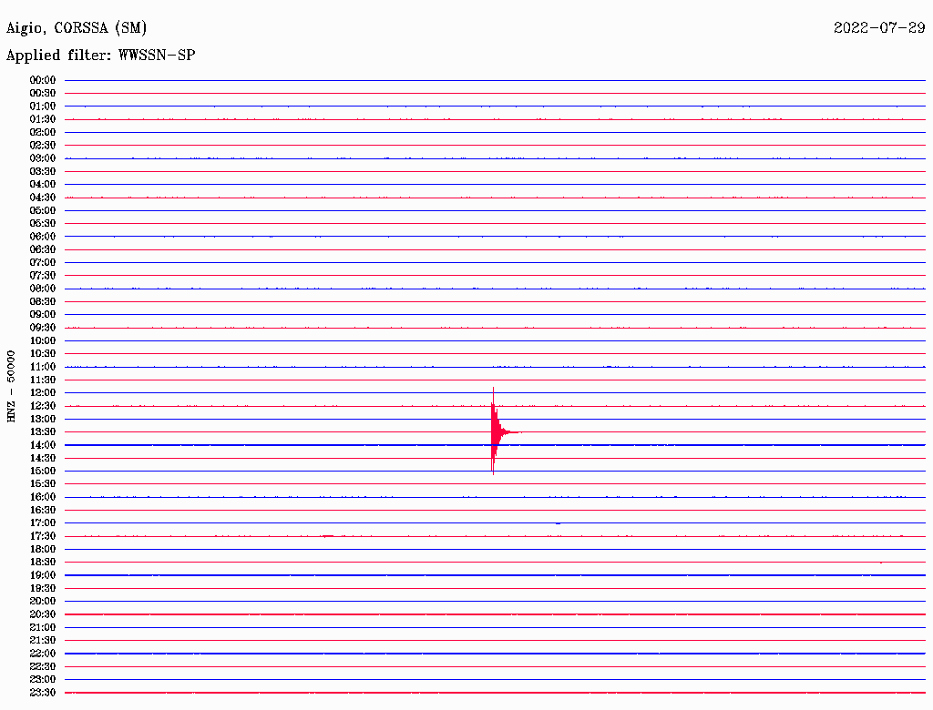Screen dimensions: 933x710
Task: Select the 15:00 time label
Action: pyautogui.click(x=43, y=471)
